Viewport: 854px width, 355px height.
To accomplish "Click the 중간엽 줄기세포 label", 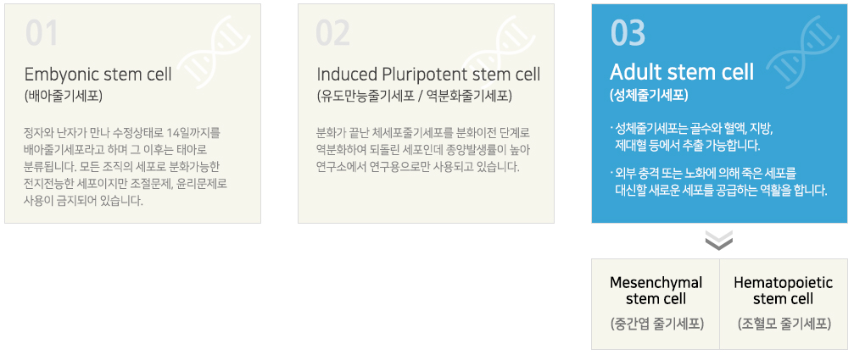I will (656, 324).
